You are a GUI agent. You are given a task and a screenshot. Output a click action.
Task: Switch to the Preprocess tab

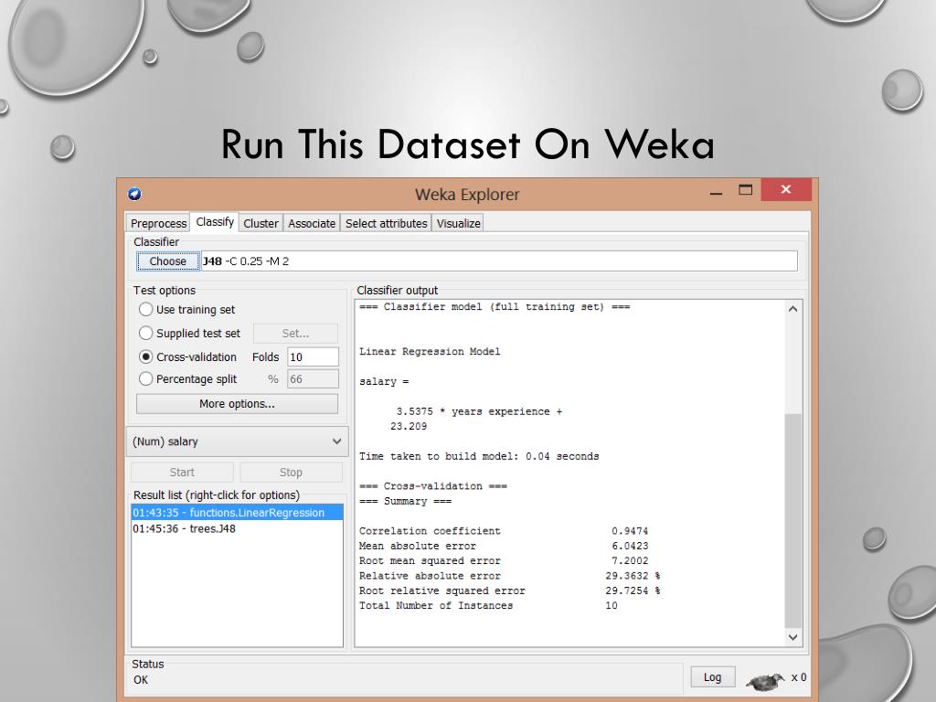(x=158, y=223)
